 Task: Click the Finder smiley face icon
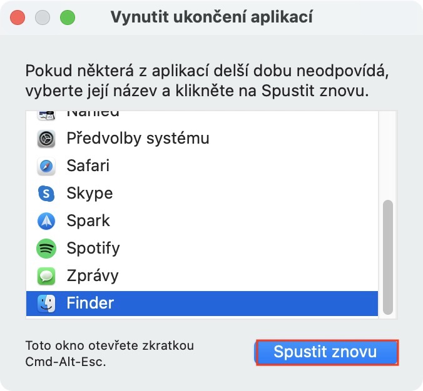pyautogui.click(x=46, y=304)
